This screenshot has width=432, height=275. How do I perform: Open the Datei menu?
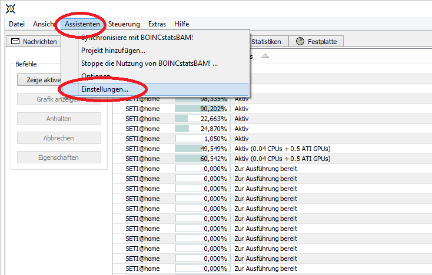(17, 24)
